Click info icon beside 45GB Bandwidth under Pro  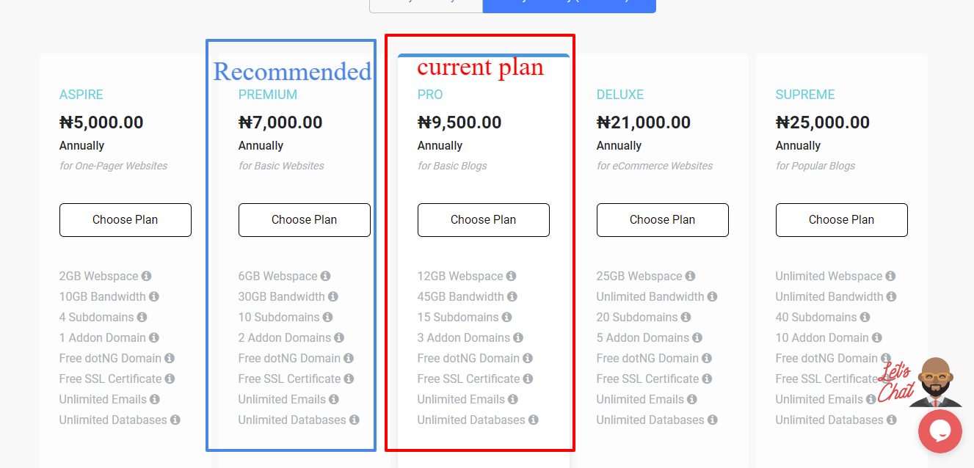512,296
